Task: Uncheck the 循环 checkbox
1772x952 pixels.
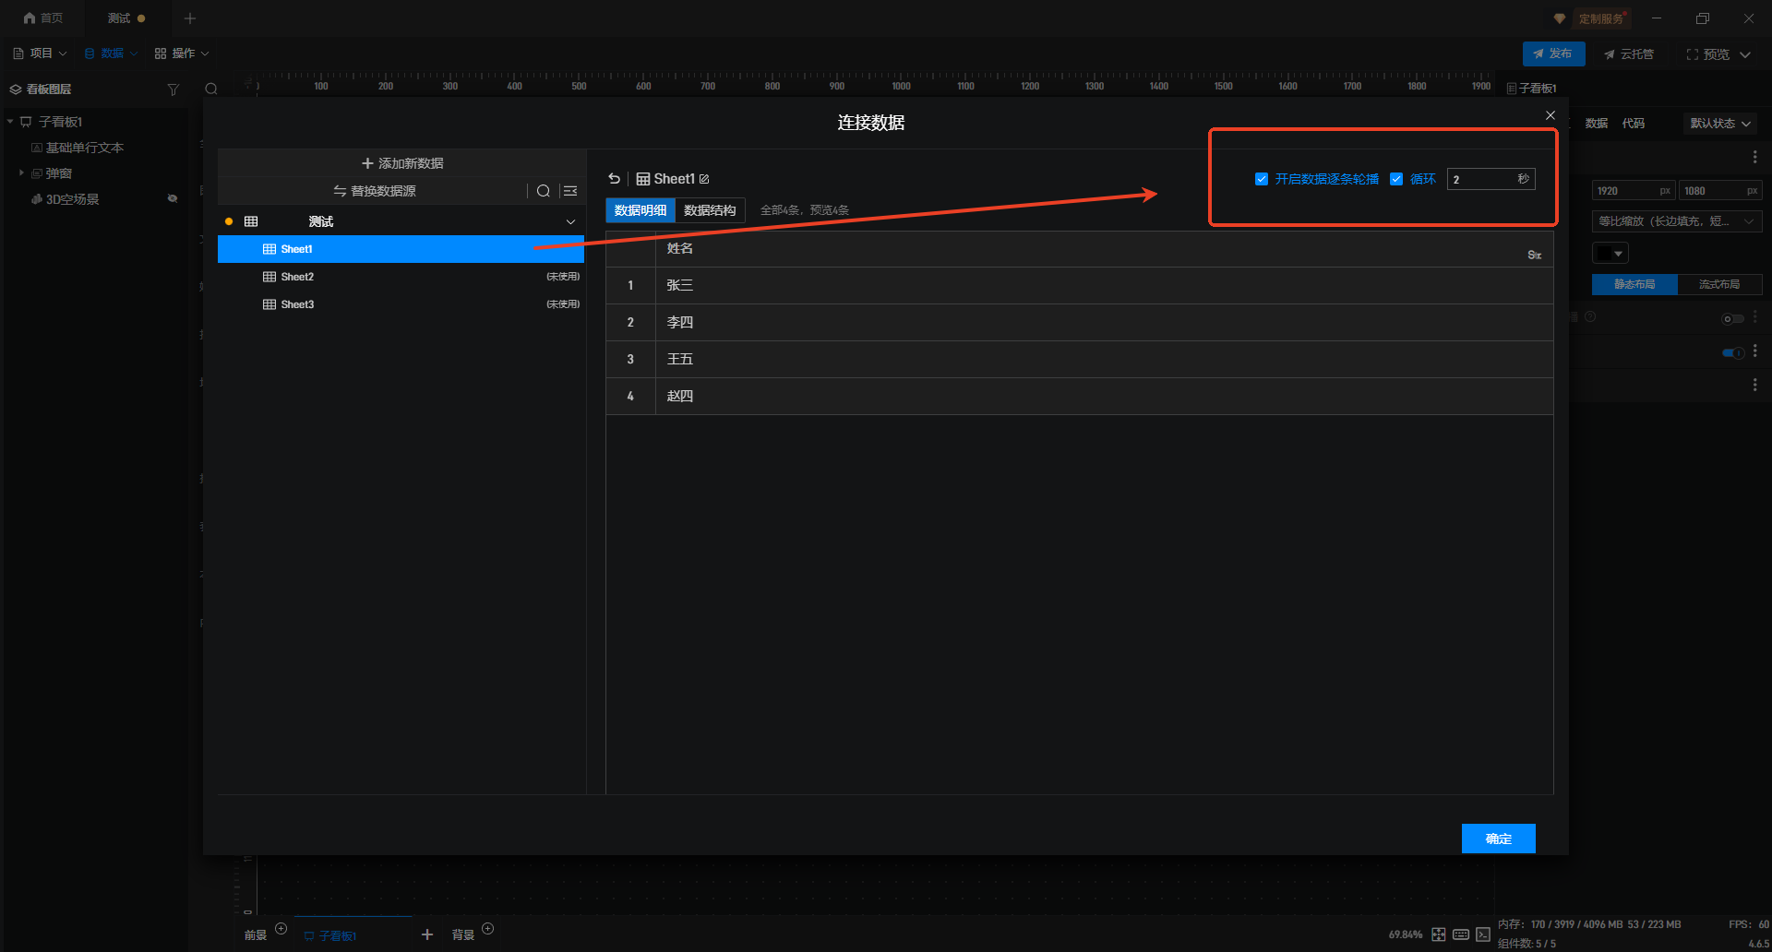Action: (x=1396, y=179)
